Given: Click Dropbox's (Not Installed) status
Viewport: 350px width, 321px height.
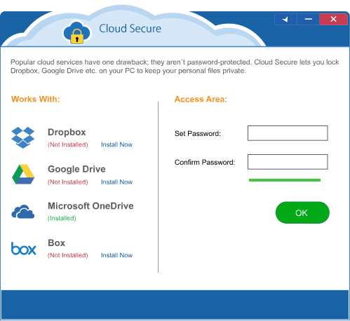Looking at the screenshot, I should tap(68, 144).
